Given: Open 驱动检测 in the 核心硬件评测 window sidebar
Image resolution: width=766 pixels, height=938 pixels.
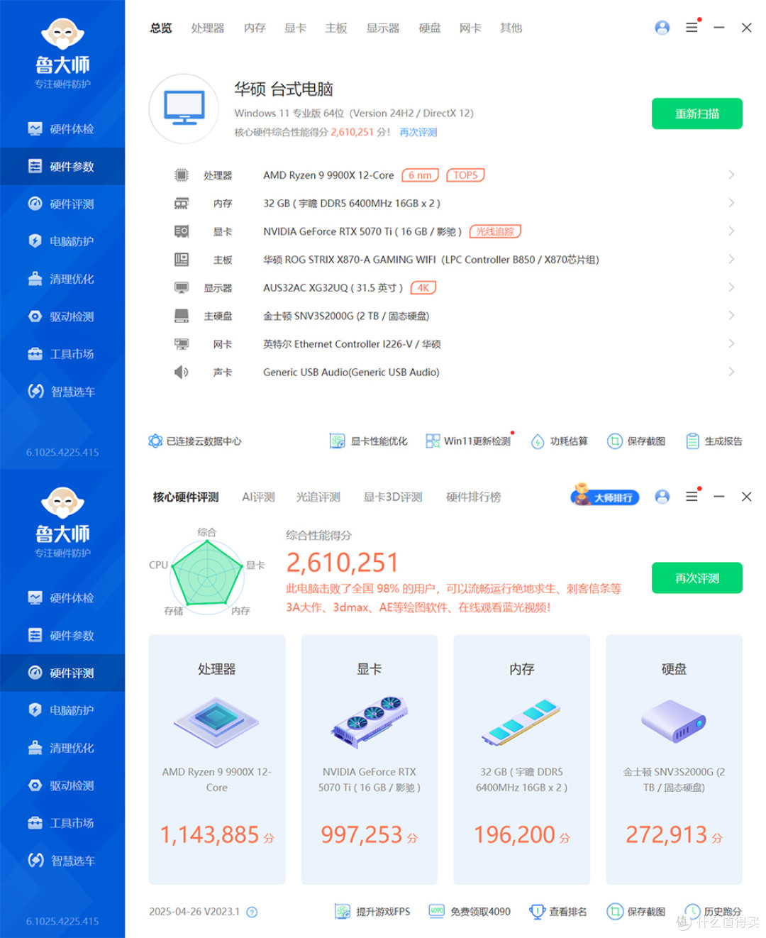Looking at the screenshot, I should [62, 785].
